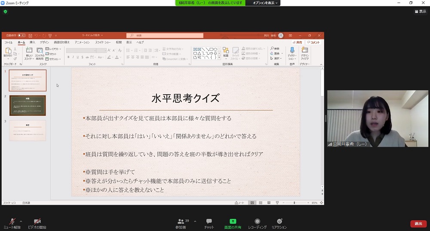Toggle the AutoSave switch
The image size is (430, 231).
(x=21, y=35)
